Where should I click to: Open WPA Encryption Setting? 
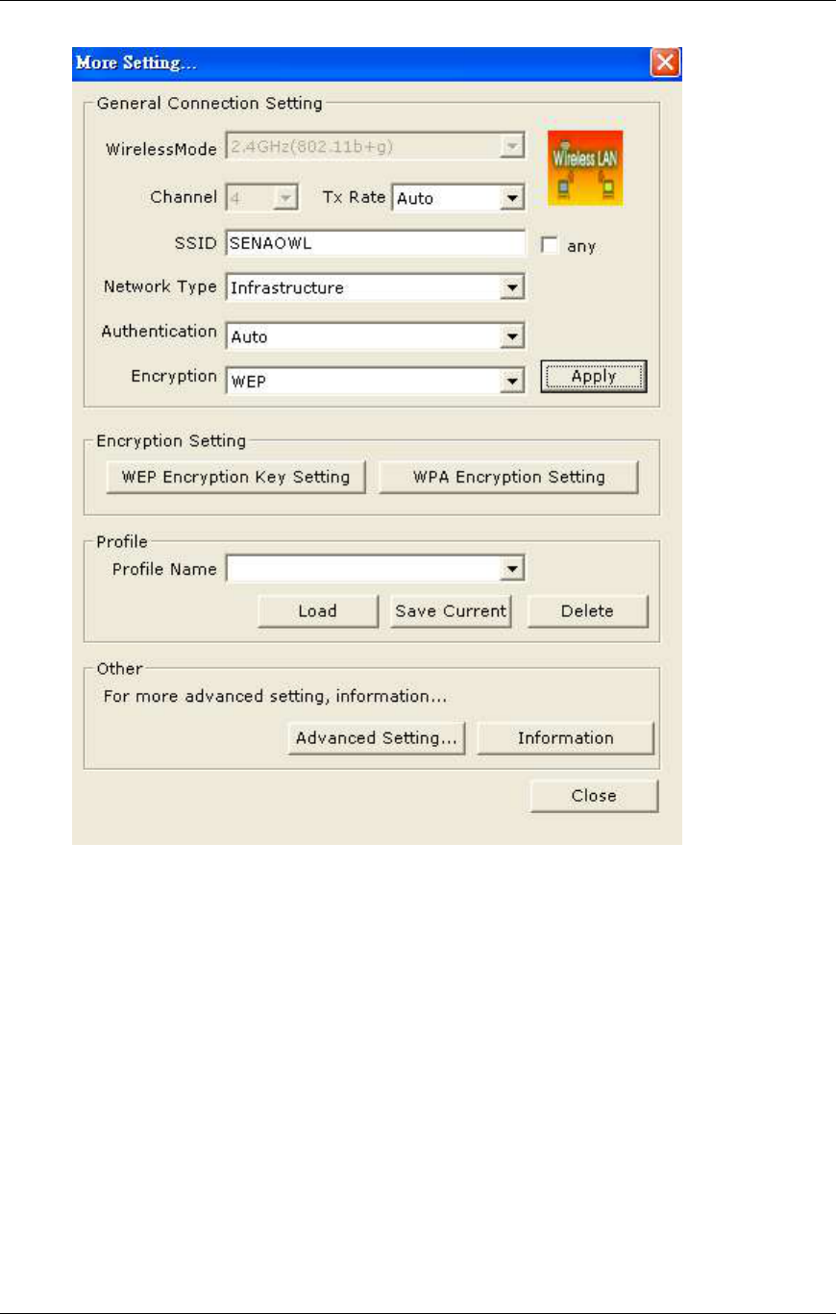coord(508,477)
